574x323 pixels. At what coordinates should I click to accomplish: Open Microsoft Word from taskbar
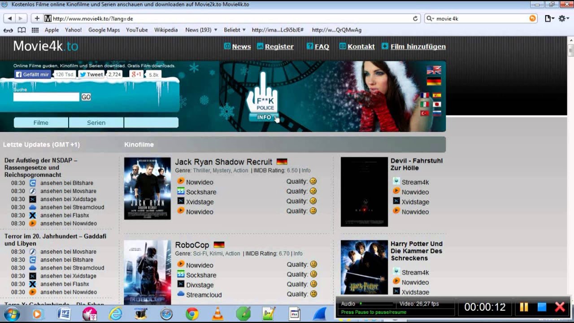coord(64,314)
